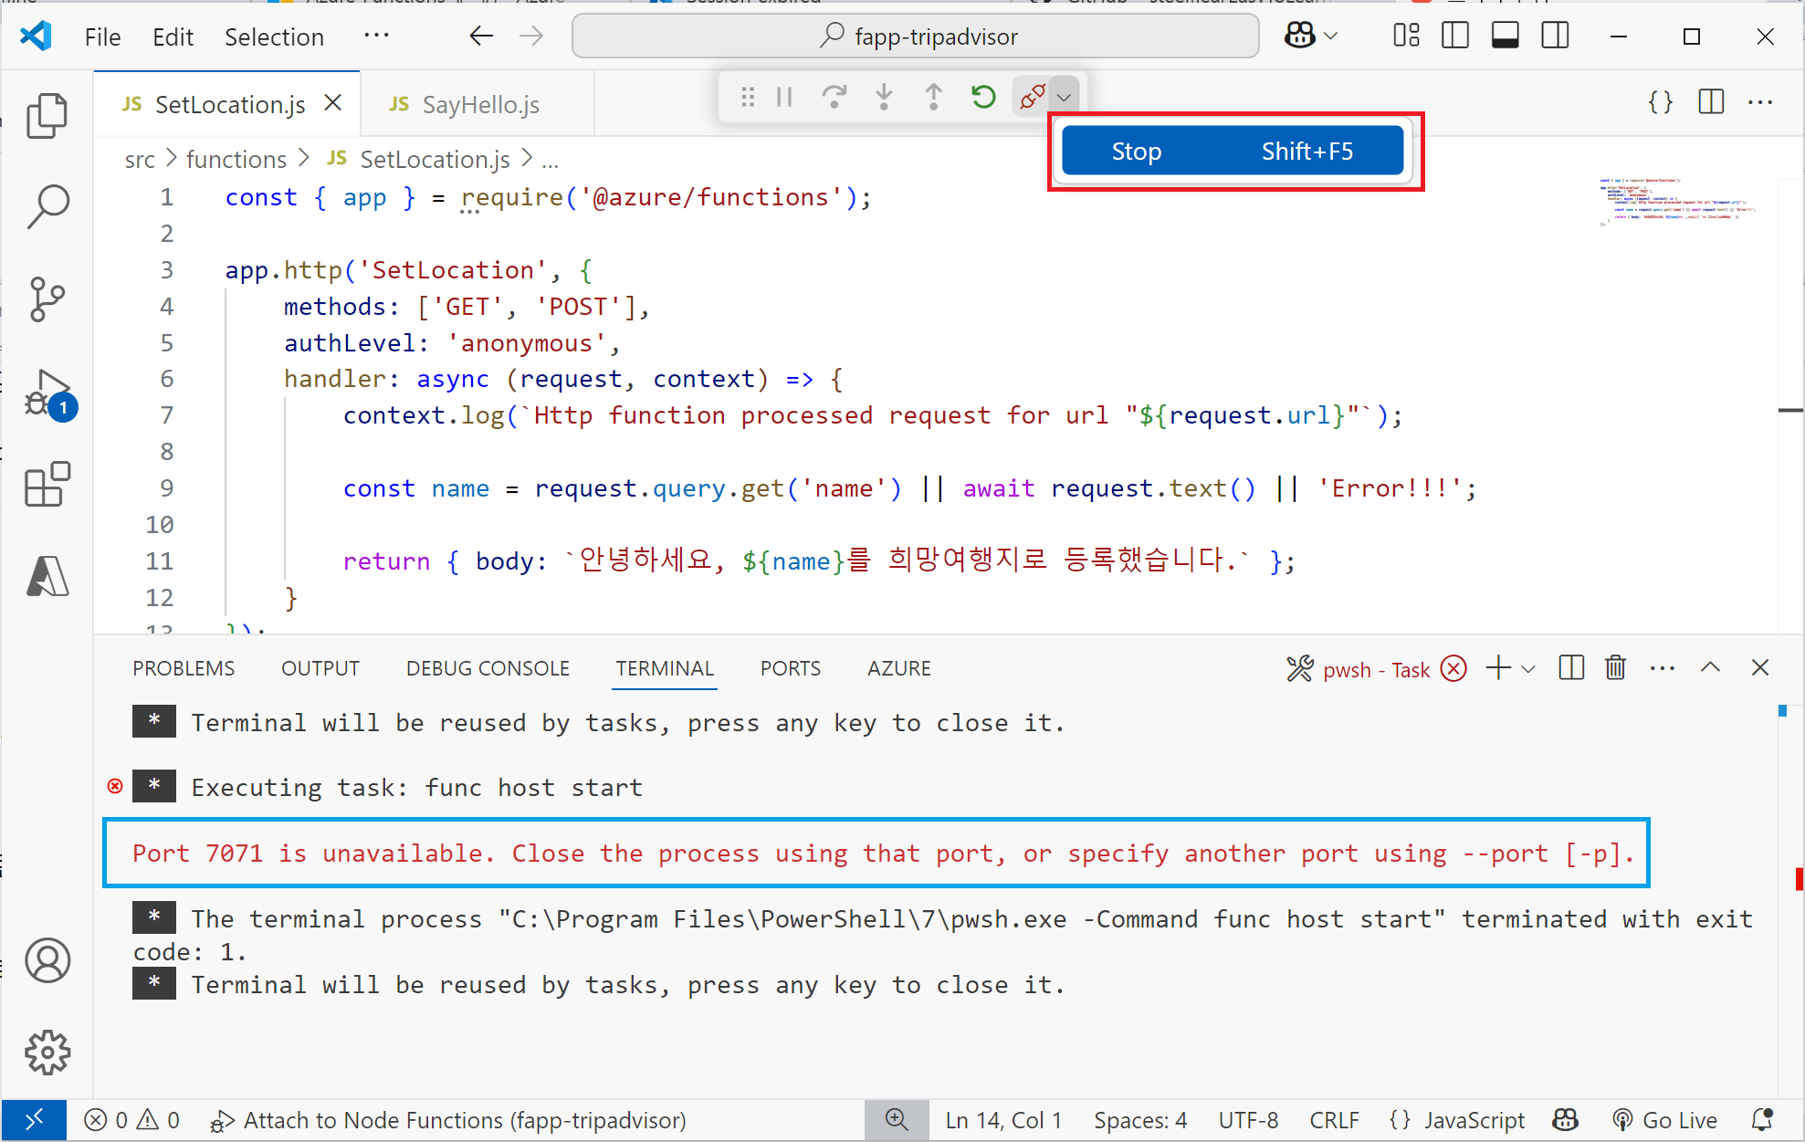Click the Pause debugging button
The height and width of the screenshot is (1142, 1805).
coord(784,97)
